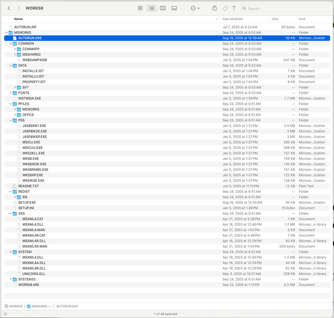The image size is (334, 318).
Task: Click the PFILES folder icon
Action: pos(15,104)
